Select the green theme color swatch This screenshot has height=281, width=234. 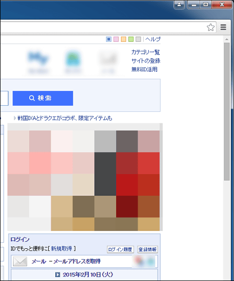131,39
